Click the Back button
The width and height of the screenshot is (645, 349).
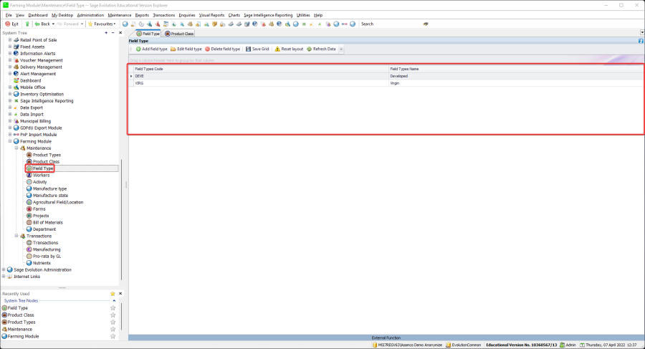42,24
